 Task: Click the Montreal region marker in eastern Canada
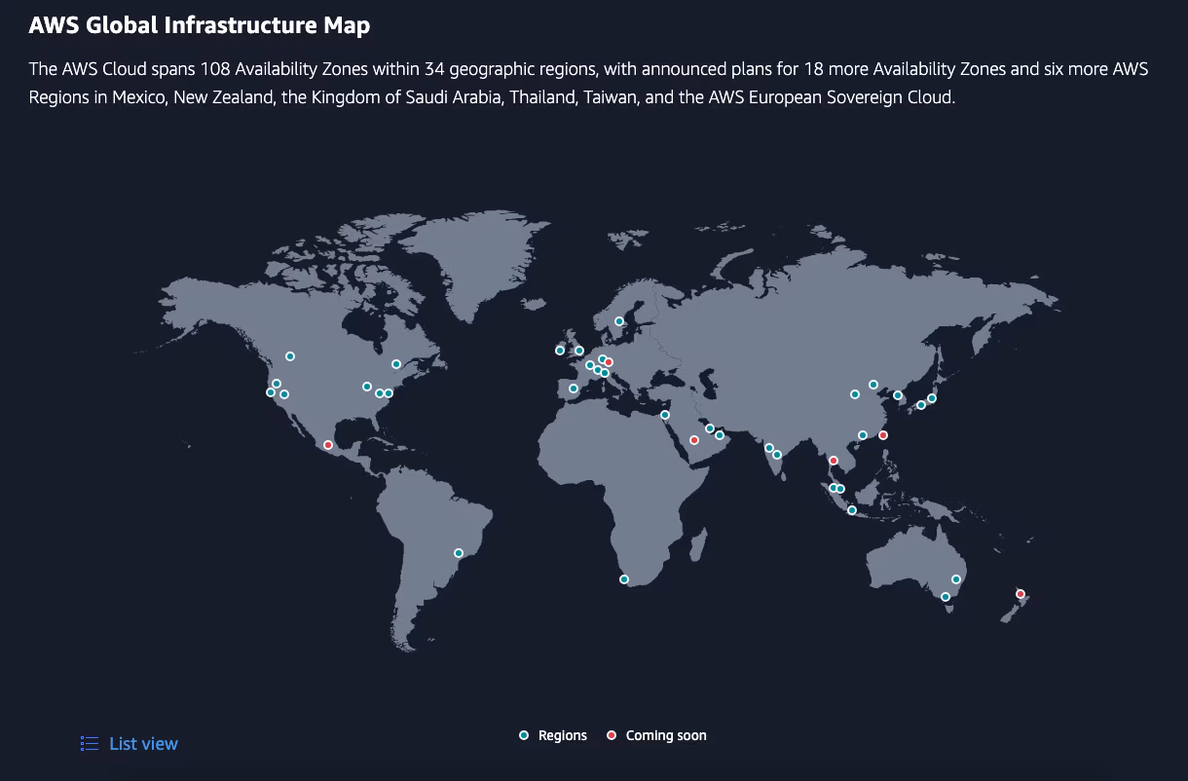[x=396, y=364]
